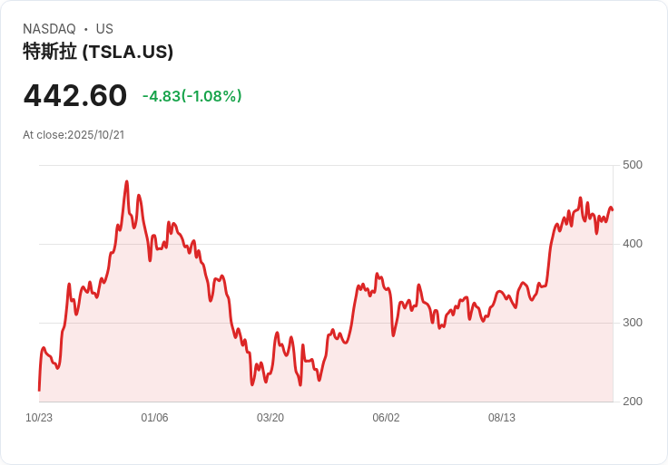Click the 200 price axis label
This screenshot has width=668, height=465.
point(633,402)
